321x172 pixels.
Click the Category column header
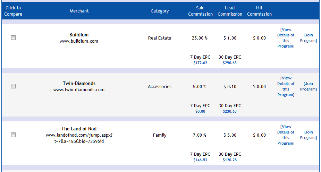tap(160, 11)
